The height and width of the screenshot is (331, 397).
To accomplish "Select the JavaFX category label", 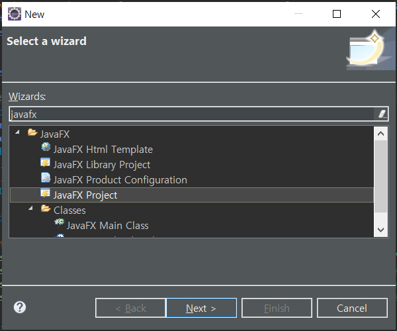I will [55, 134].
